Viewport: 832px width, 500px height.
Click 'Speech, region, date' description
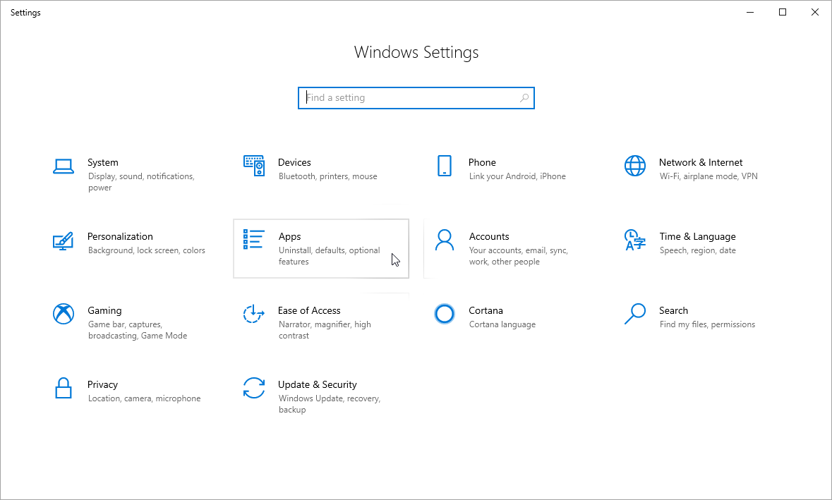coord(698,250)
